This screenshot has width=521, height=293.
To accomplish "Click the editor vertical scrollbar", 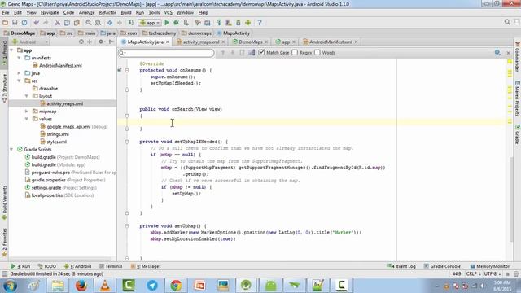I will click(512, 199).
